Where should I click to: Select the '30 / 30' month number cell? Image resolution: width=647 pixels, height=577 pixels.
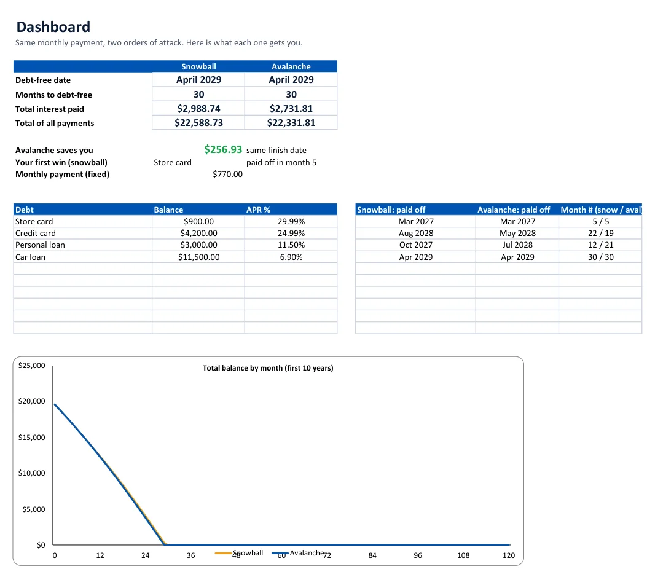[x=600, y=257]
